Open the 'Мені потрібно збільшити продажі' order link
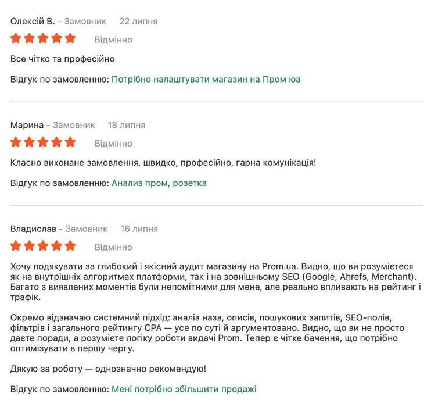431x407 pixels. (x=184, y=389)
